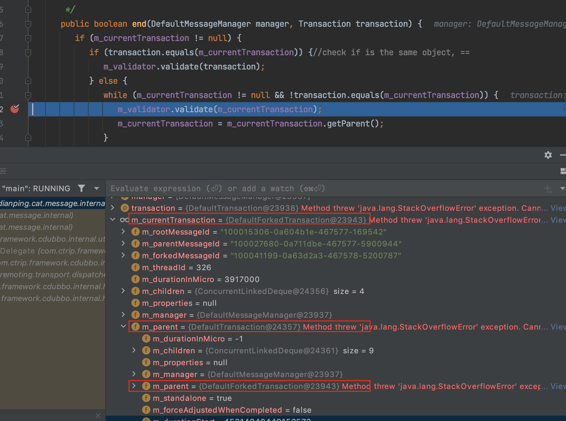Select the ramework.cdubbo.internal.ut stack frame
Viewport: 566px width, 421px height.
(x=53, y=239)
